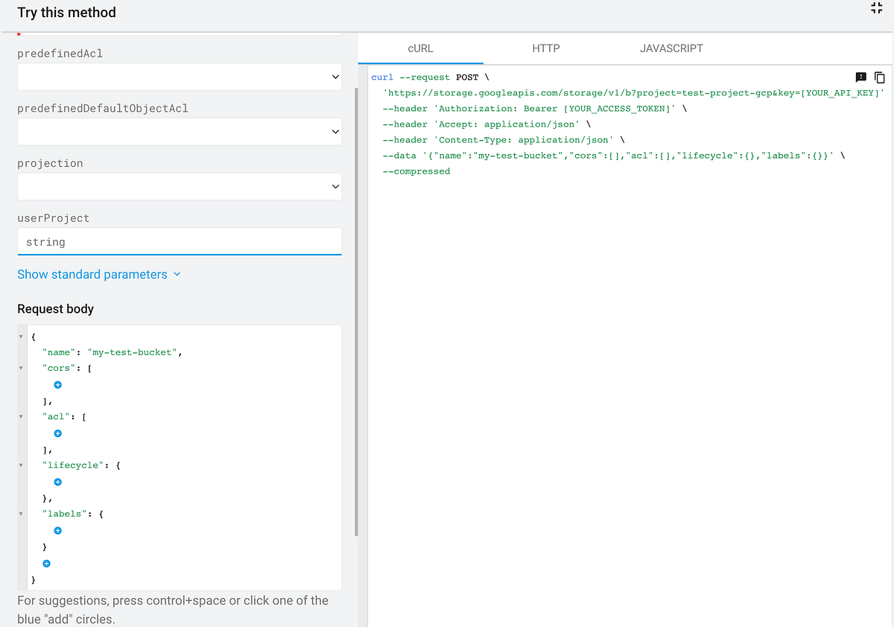Report an issue with the code sample

(861, 77)
